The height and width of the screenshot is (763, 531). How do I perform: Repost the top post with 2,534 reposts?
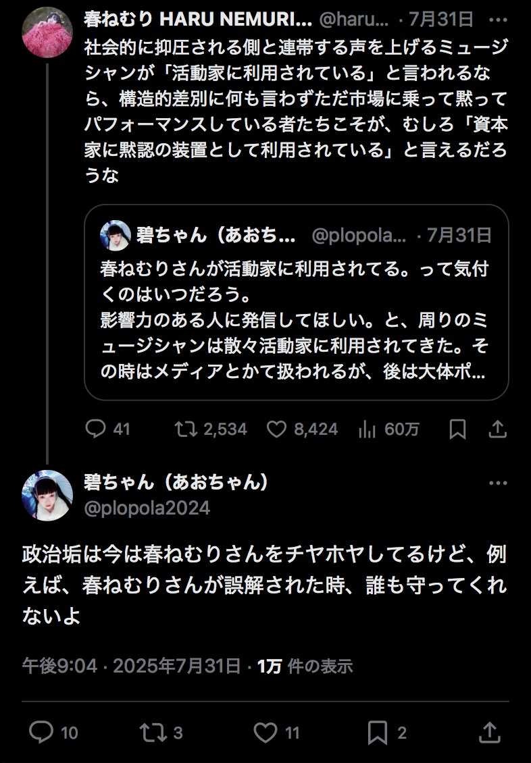(184, 429)
